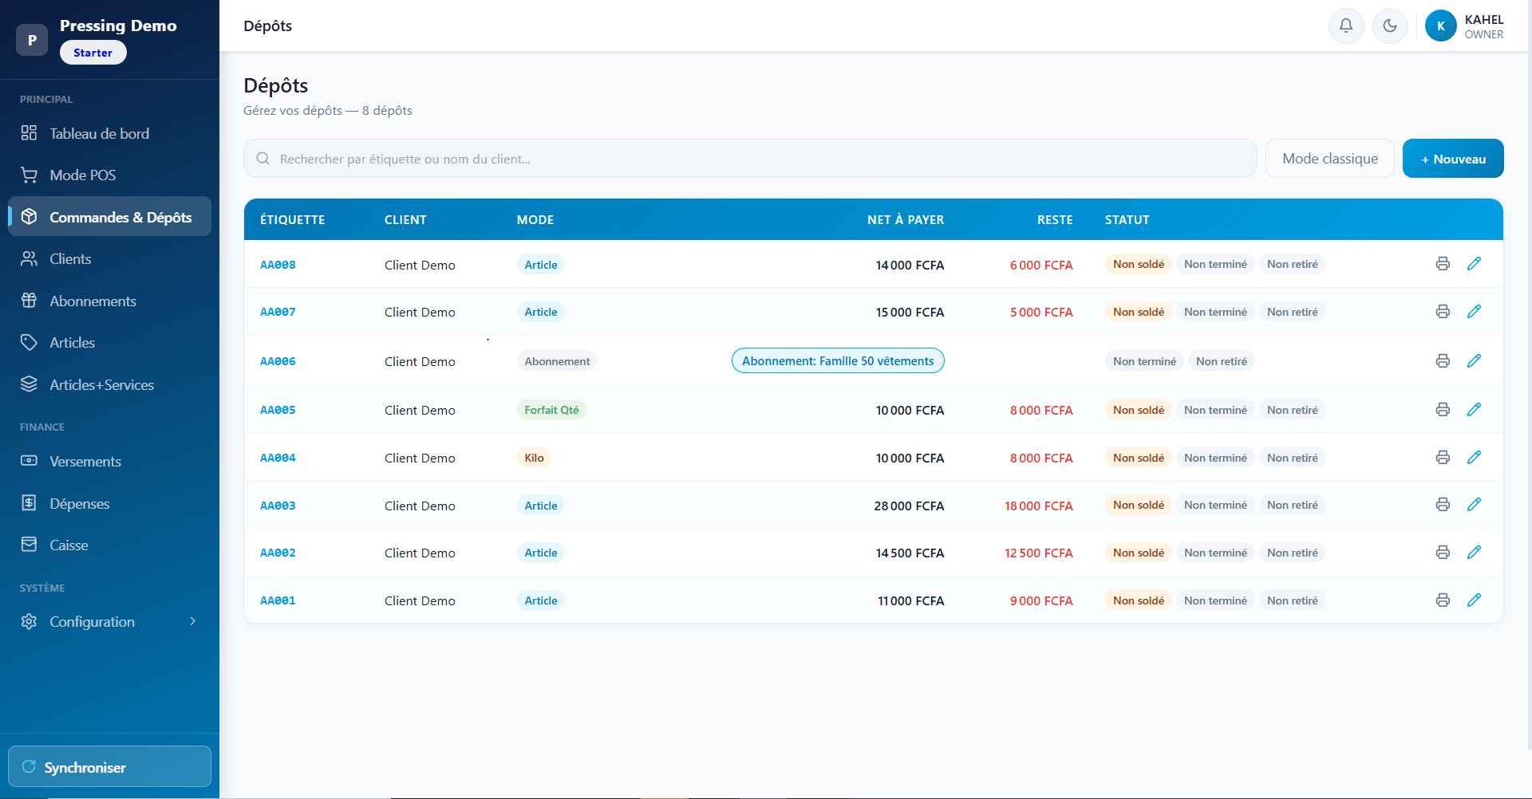The width and height of the screenshot is (1532, 799).
Task: Edit deposit AA008 with the pencil icon
Action: [1474, 264]
